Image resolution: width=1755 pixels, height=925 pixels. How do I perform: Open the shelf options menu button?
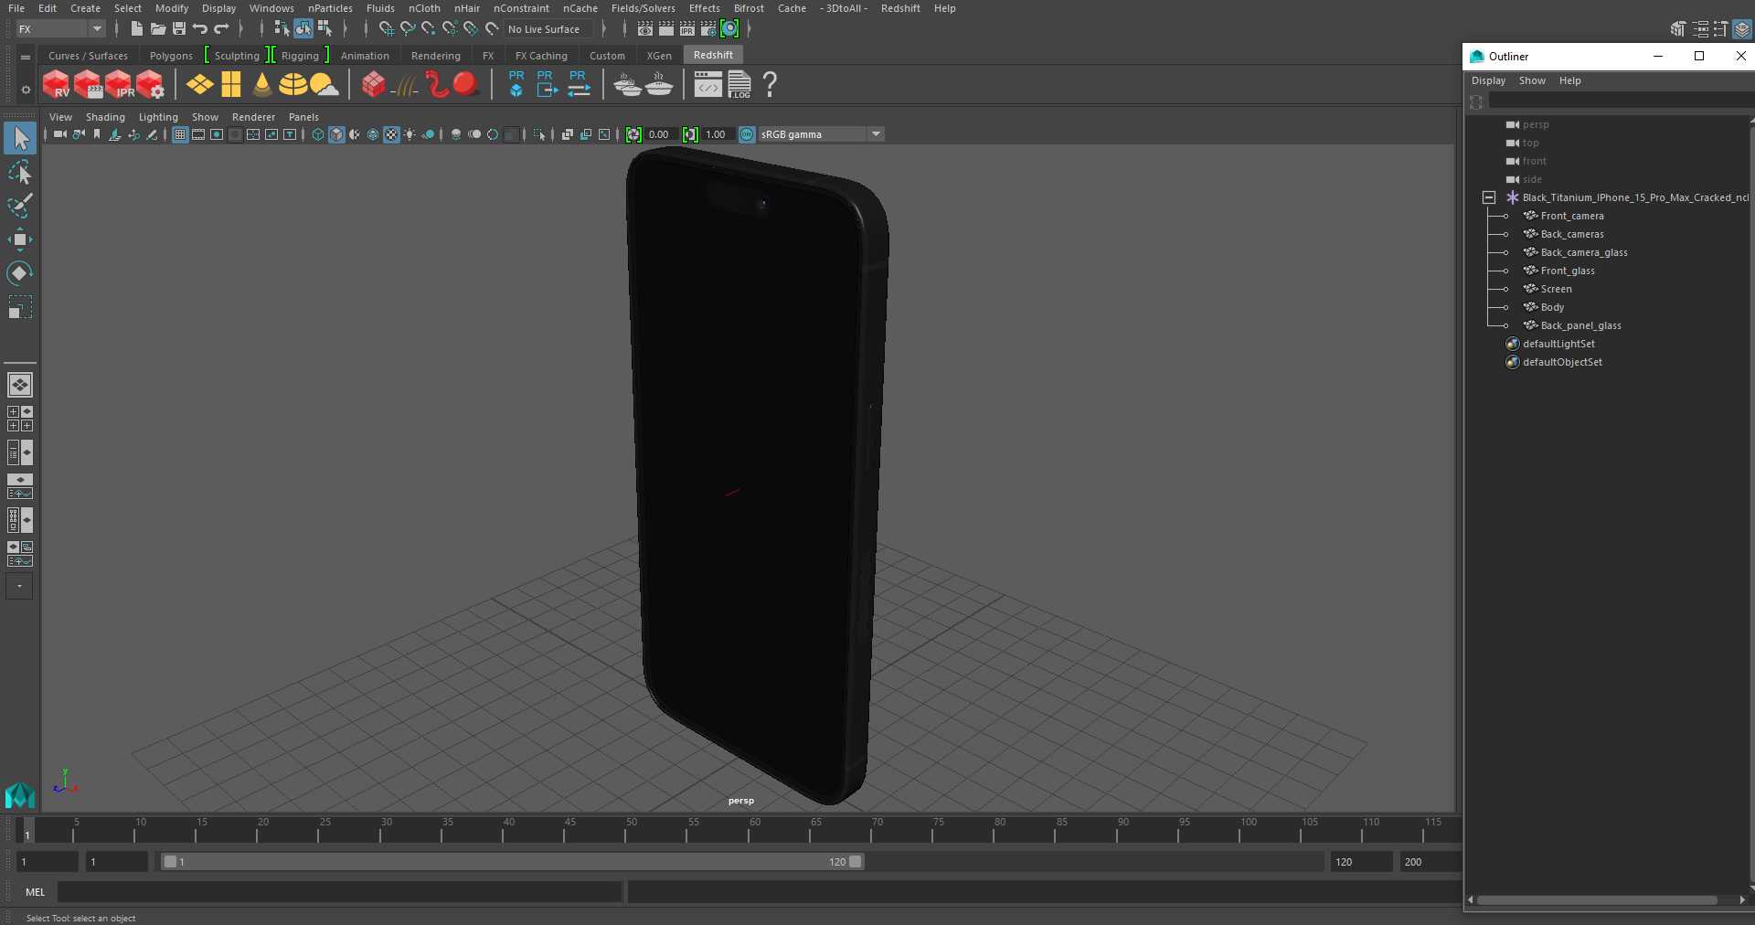tap(26, 89)
